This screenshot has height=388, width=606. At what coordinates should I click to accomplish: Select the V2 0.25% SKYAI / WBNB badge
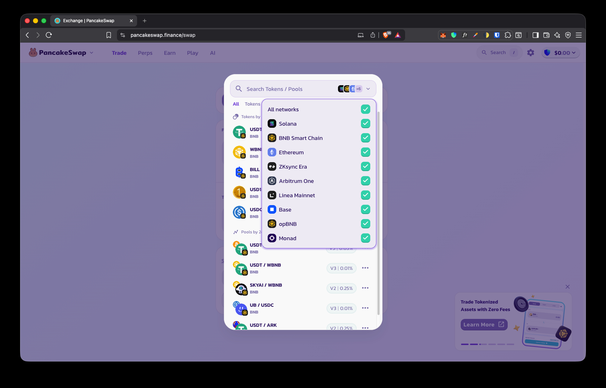[x=342, y=288]
